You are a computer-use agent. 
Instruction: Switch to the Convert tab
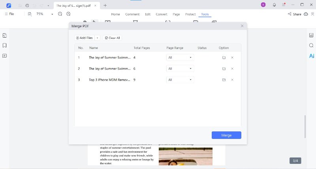coord(162,14)
